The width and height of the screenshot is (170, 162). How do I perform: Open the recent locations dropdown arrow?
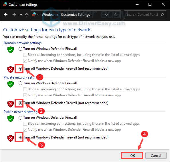21,15
